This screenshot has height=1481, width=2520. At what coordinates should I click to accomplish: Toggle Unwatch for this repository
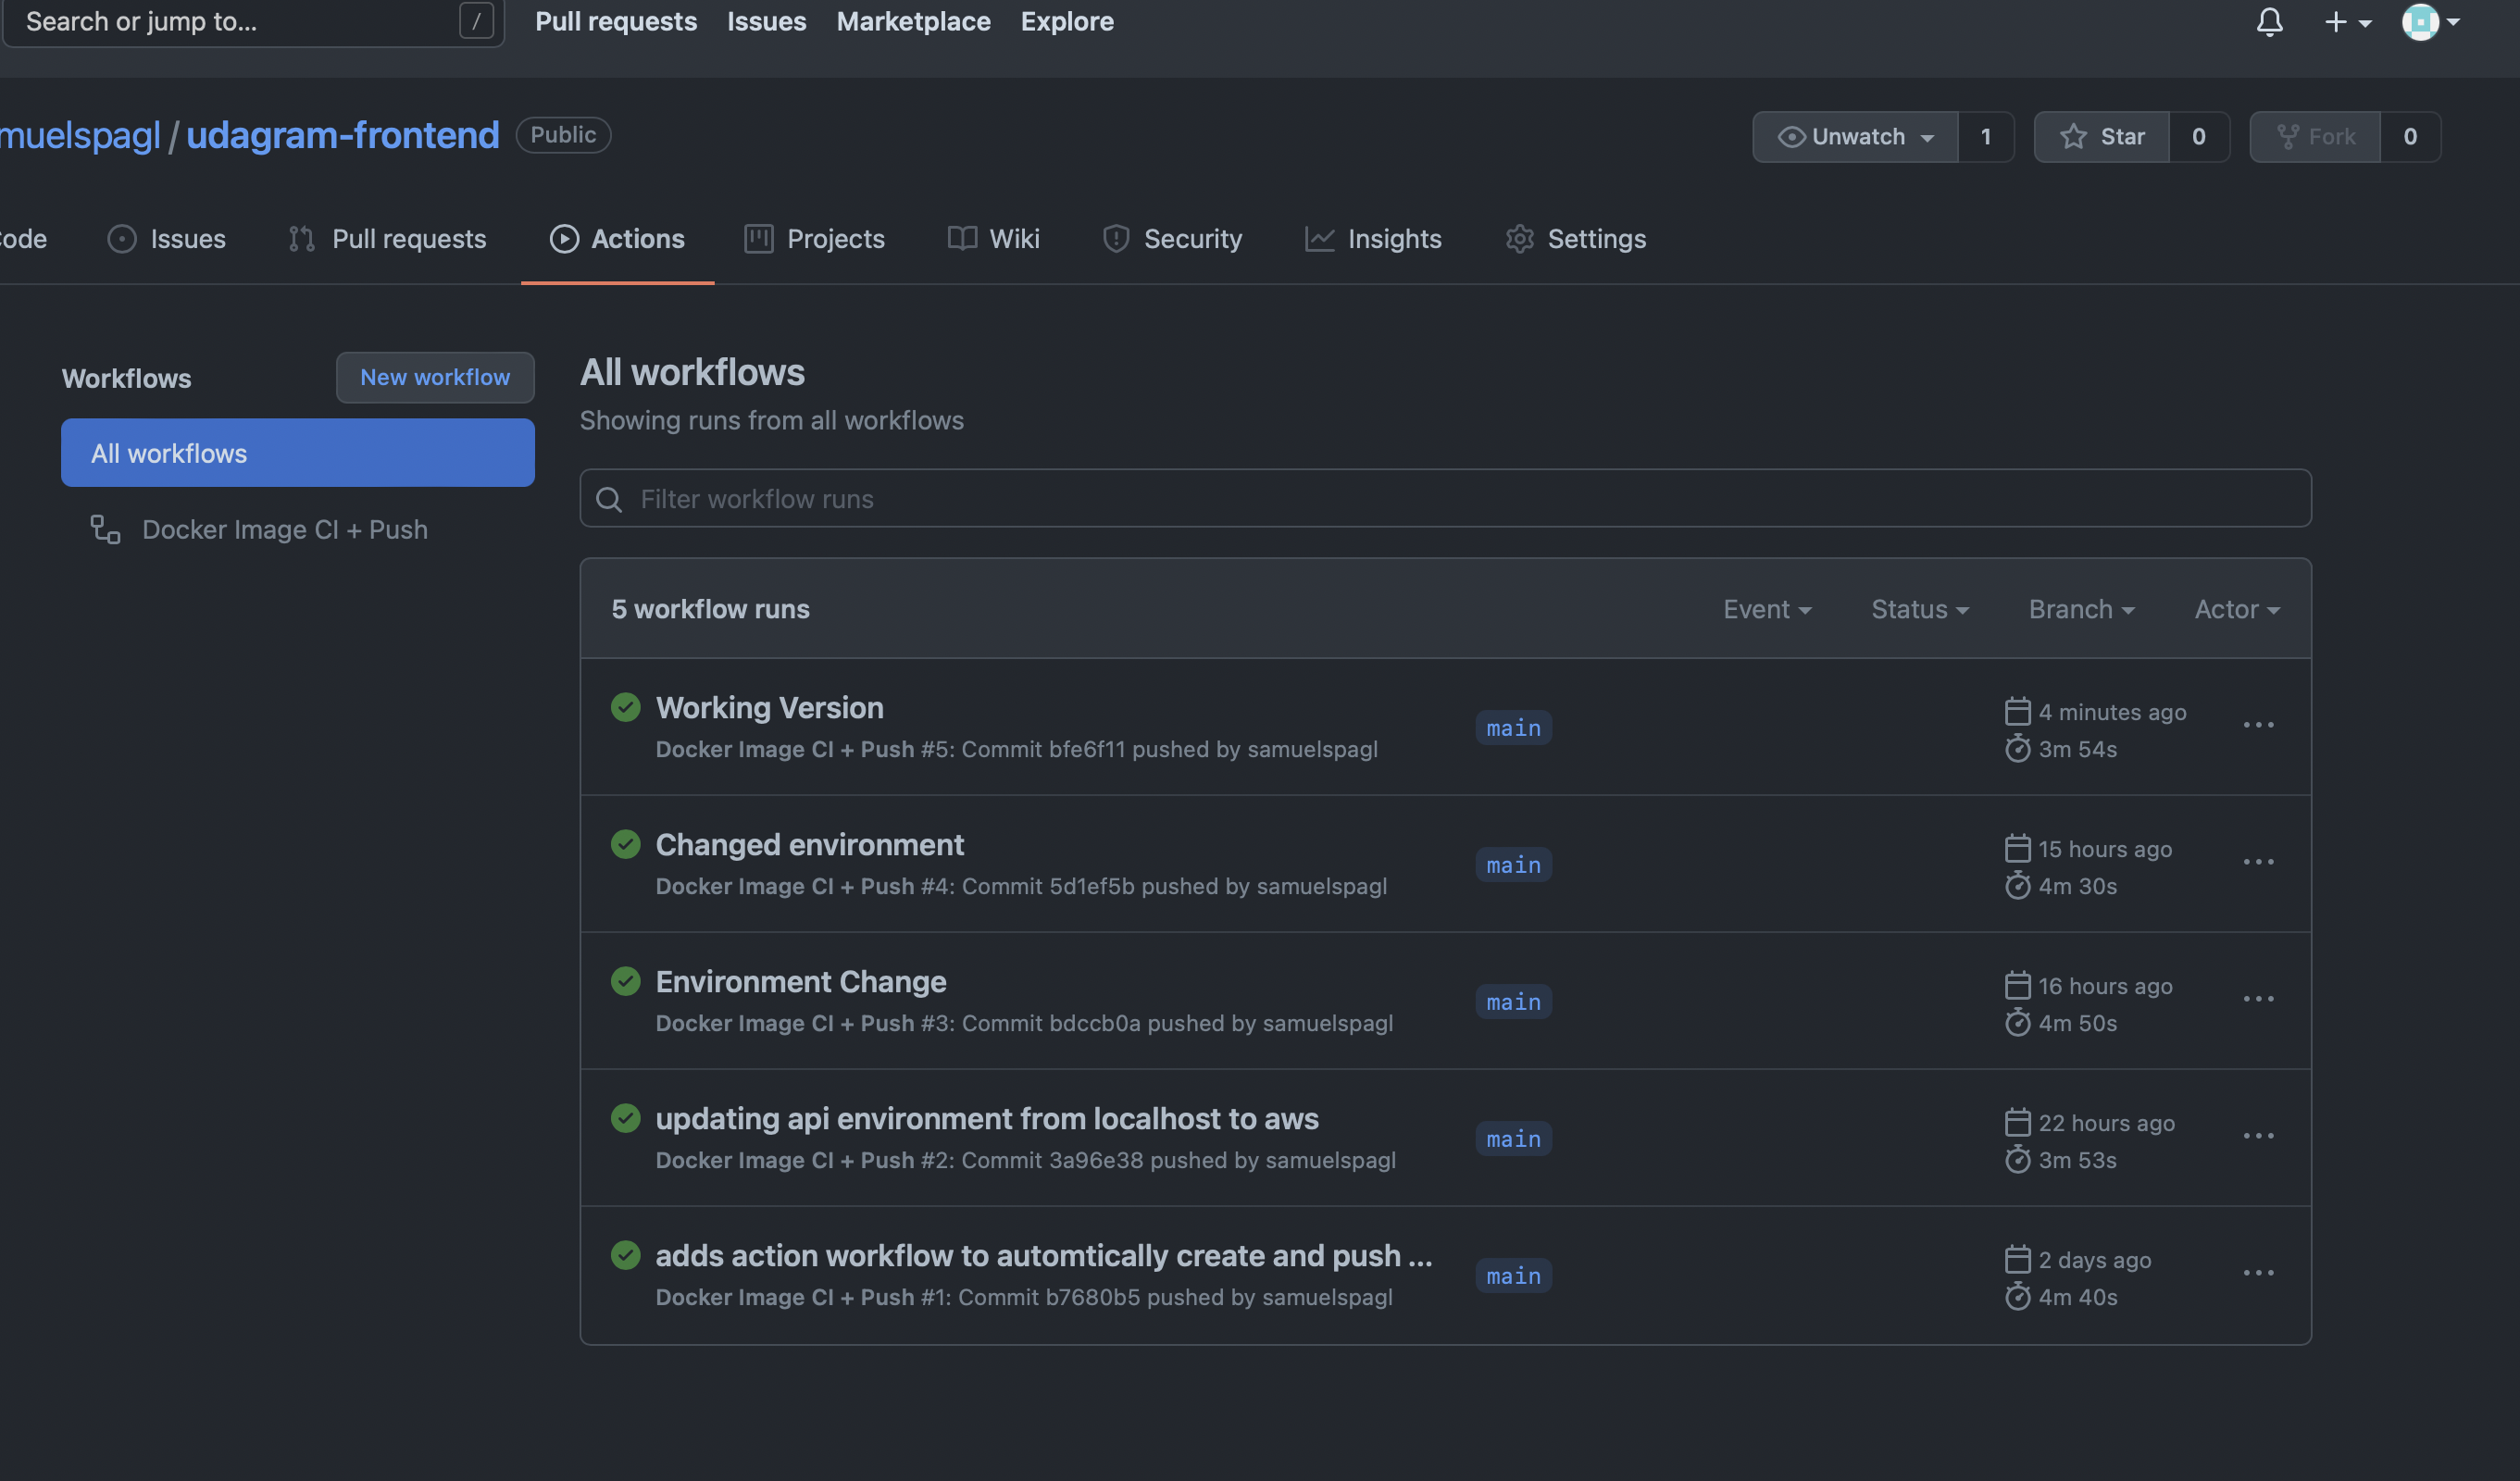pos(1855,136)
